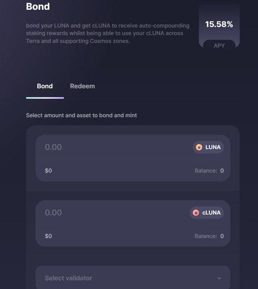This screenshot has height=289, width=258.
Task: Click the APY label under percentage
Action: [219, 46]
